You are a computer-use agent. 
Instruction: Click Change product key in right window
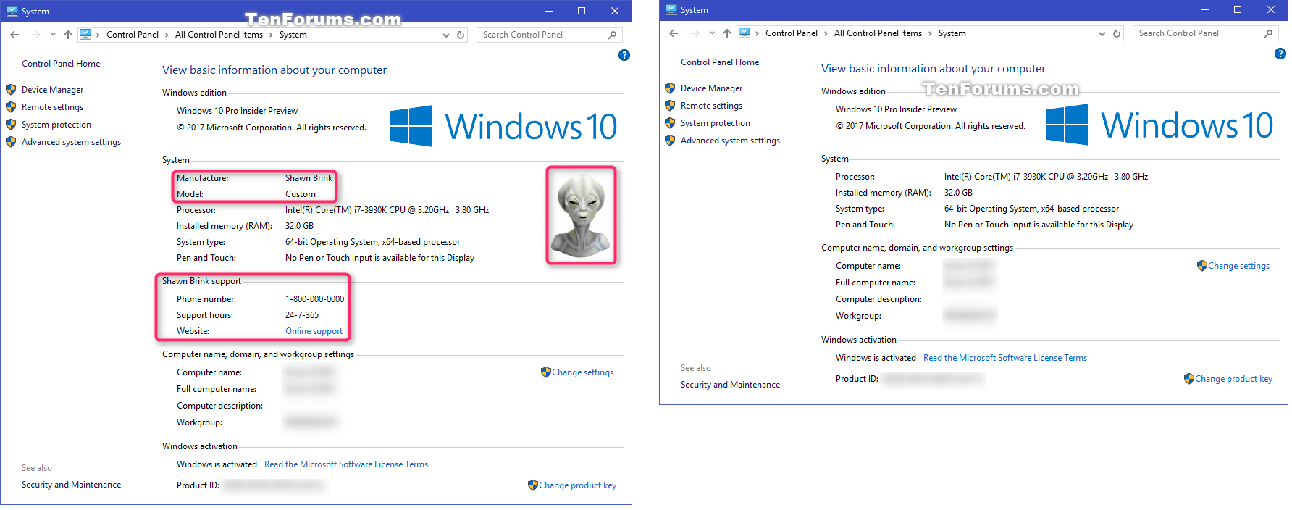(x=1233, y=379)
